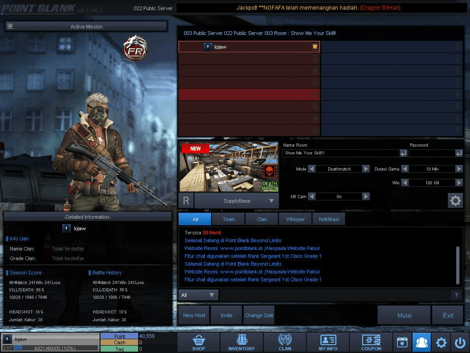Open the SupplyBase map dropdown
The image size is (470, 353).
click(237, 201)
